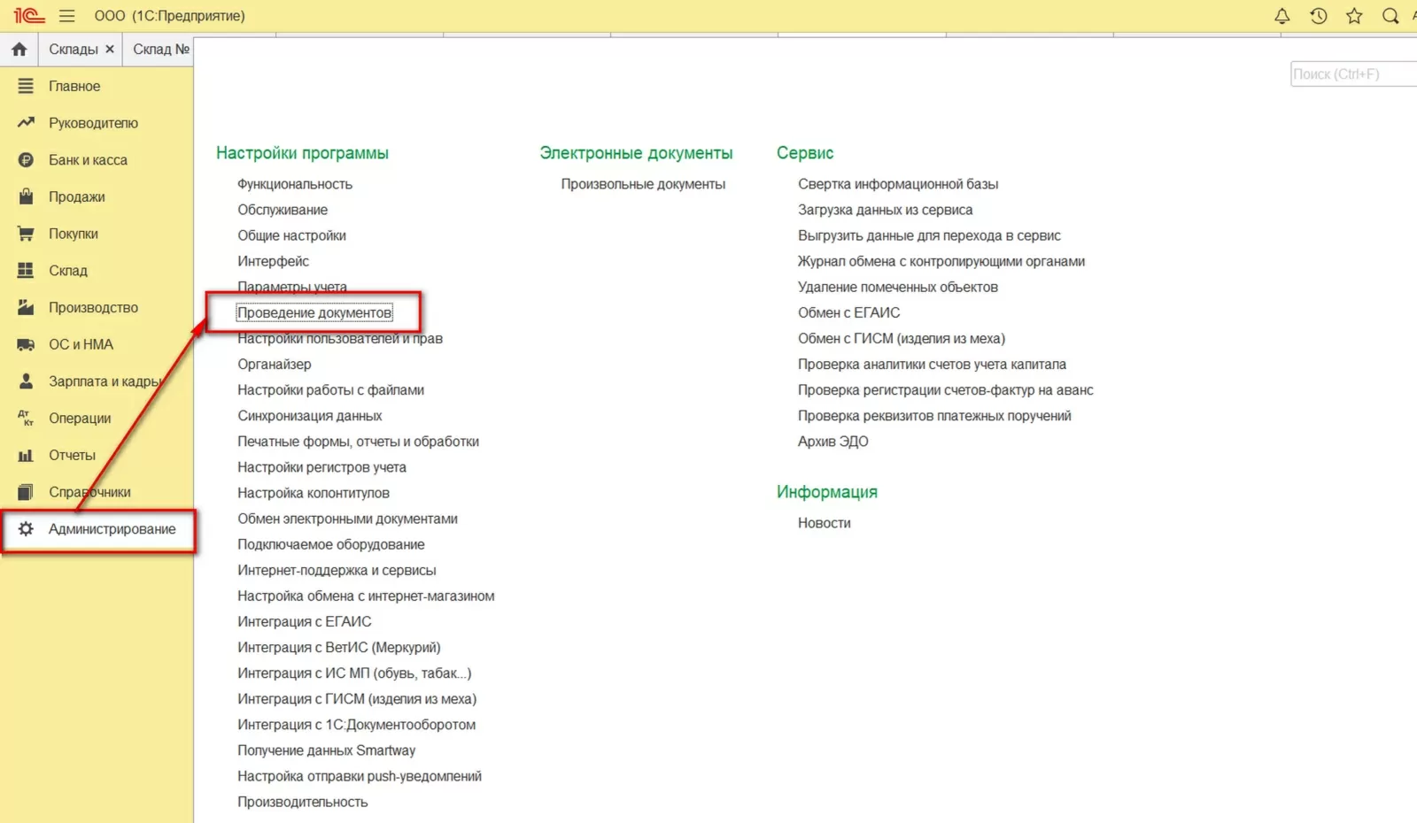Click the Производство factory icon

point(26,308)
